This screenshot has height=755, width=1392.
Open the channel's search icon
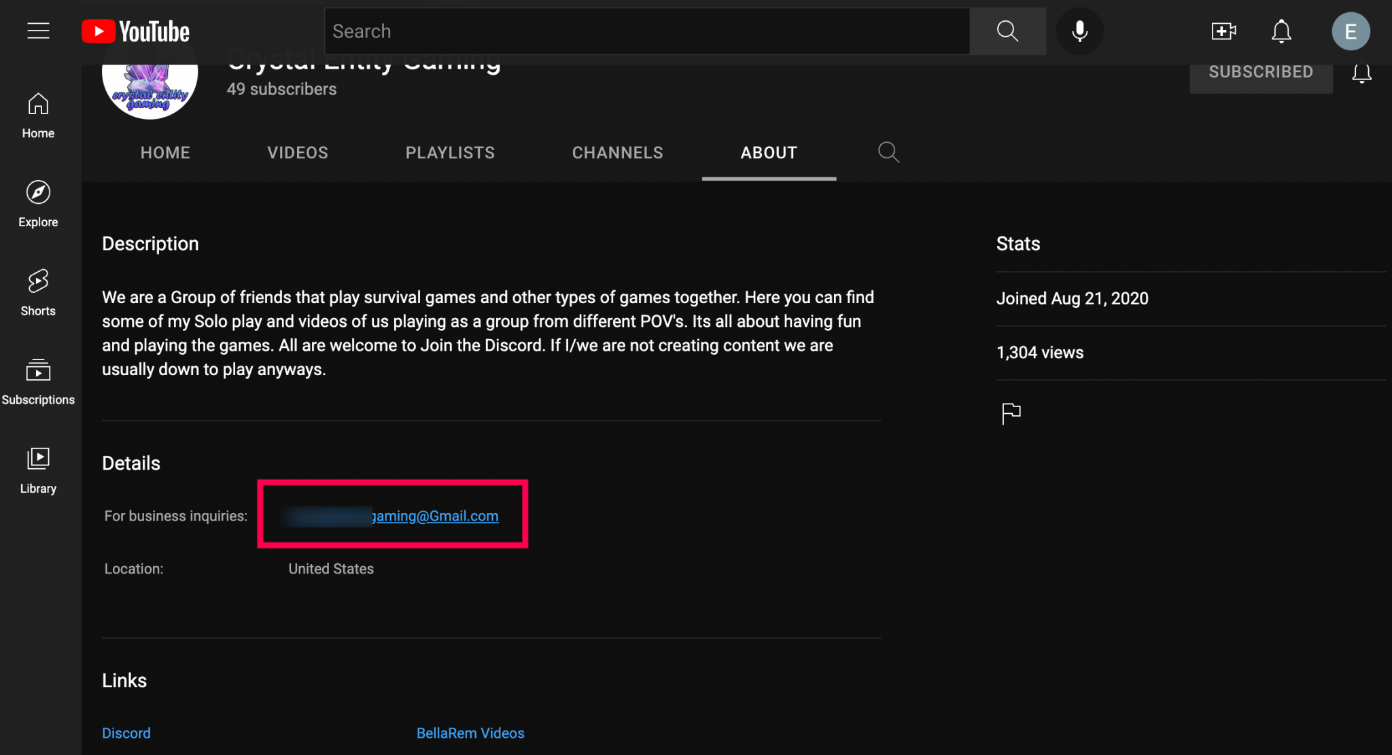pos(888,152)
